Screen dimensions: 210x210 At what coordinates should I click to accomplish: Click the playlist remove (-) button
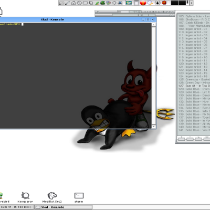point(190,139)
